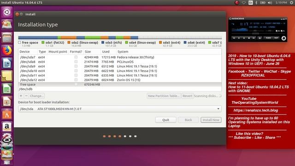Toggle the PL playlist button in Audacious

click(283, 31)
